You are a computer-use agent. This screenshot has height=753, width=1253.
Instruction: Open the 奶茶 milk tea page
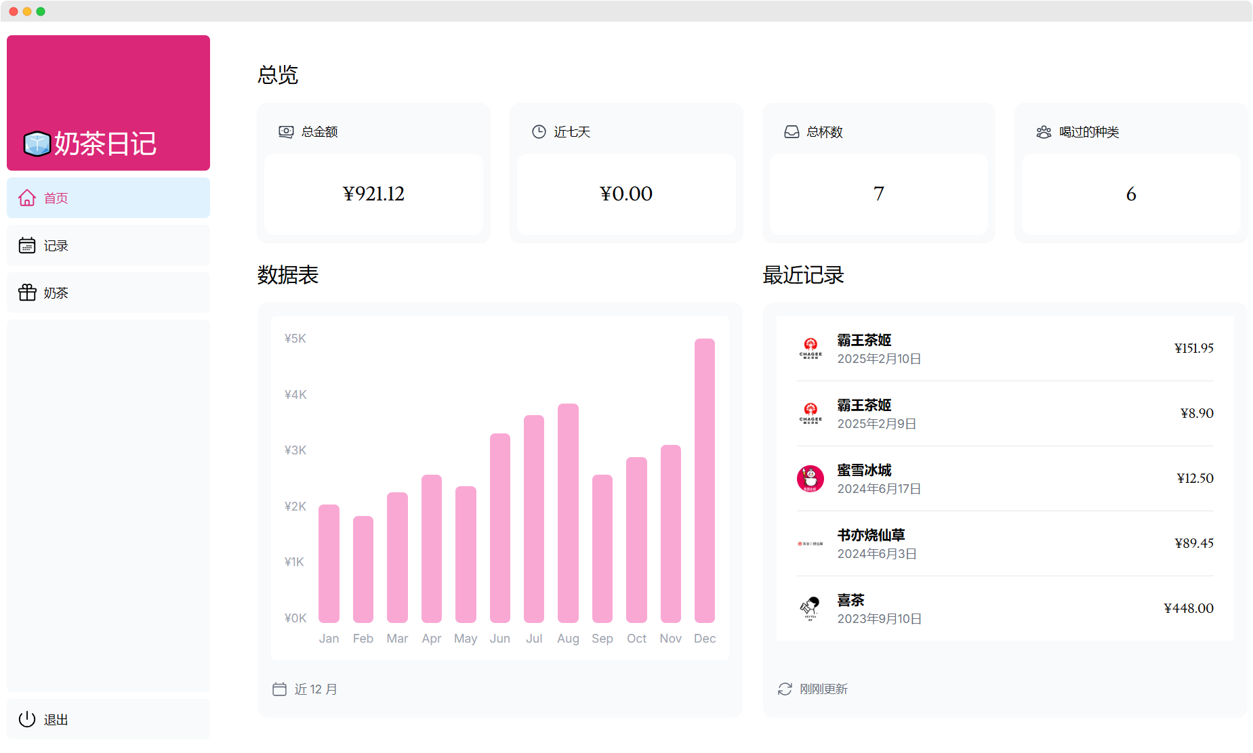coord(108,293)
